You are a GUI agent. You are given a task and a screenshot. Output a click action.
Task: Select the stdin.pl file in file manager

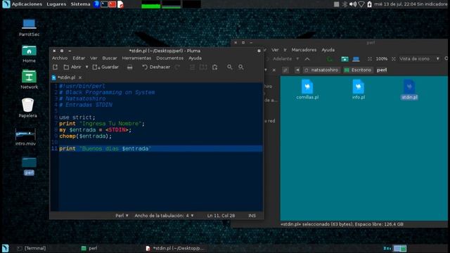coord(409,89)
